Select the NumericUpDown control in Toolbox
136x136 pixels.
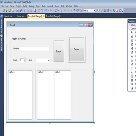coord(132,84)
